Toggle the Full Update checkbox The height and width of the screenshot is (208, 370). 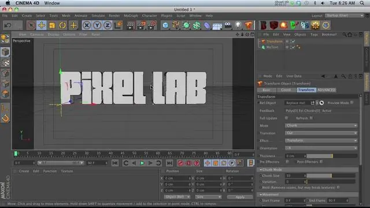287,118
